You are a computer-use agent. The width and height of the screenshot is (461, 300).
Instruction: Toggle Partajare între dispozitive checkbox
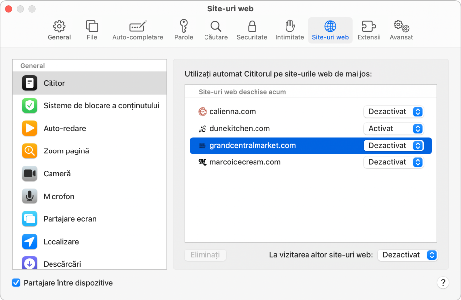pos(16,283)
